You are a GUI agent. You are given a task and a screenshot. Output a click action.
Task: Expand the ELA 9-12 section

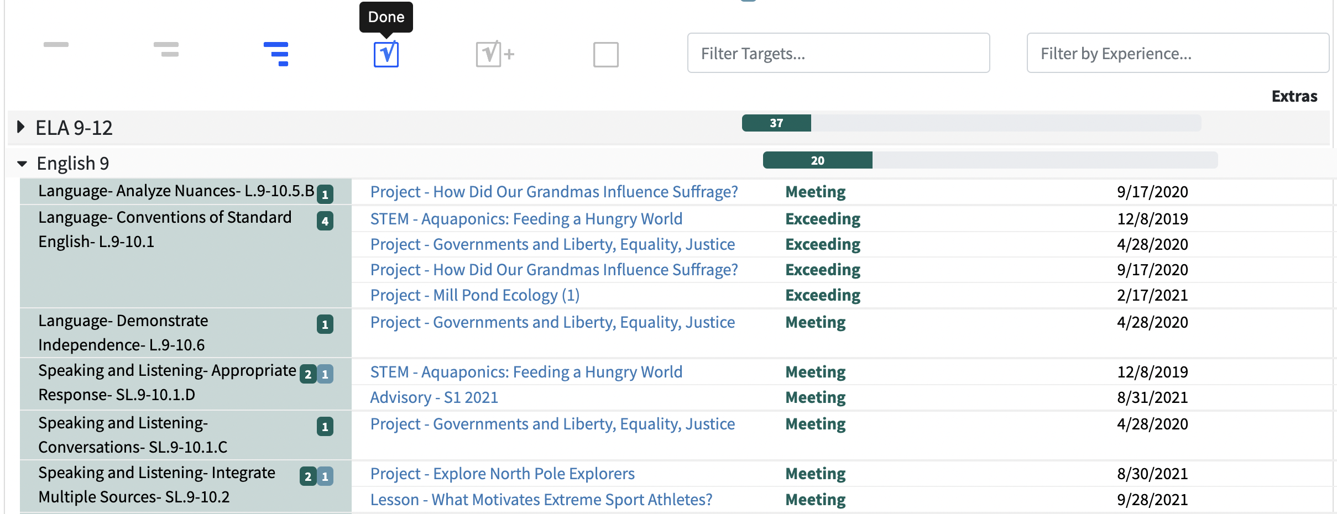tap(21, 127)
